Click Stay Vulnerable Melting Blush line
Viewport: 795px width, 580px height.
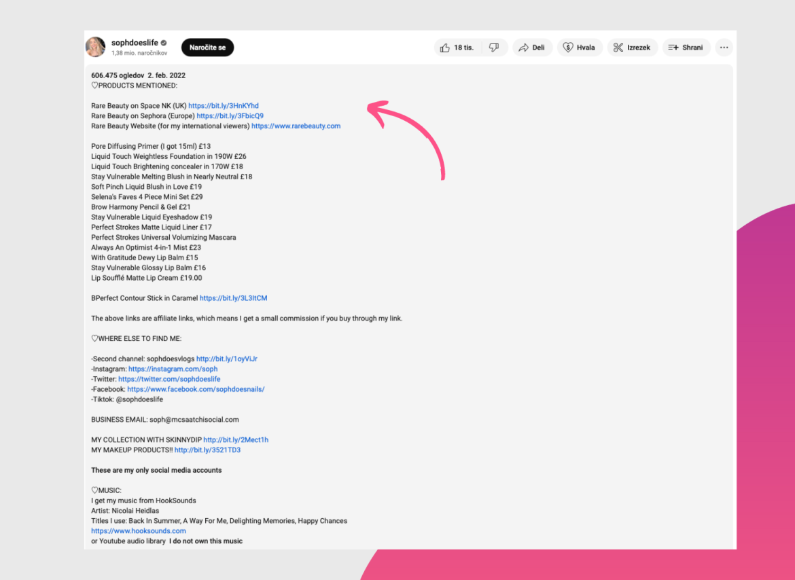(x=172, y=177)
